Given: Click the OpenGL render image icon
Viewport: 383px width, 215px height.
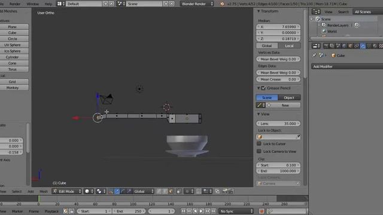Looking at the screenshot, I should [x=224, y=191].
